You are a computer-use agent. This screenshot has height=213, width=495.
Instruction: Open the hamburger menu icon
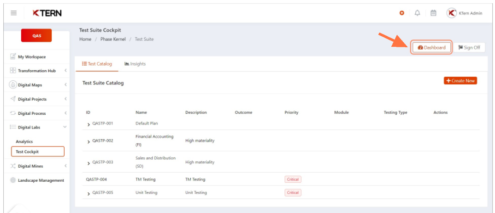tap(13, 13)
